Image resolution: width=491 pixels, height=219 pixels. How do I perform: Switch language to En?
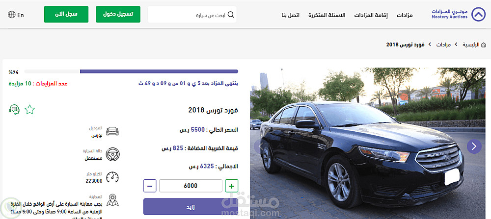(x=21, y=15)
